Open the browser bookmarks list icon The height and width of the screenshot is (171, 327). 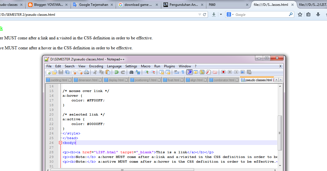point(308,14)
